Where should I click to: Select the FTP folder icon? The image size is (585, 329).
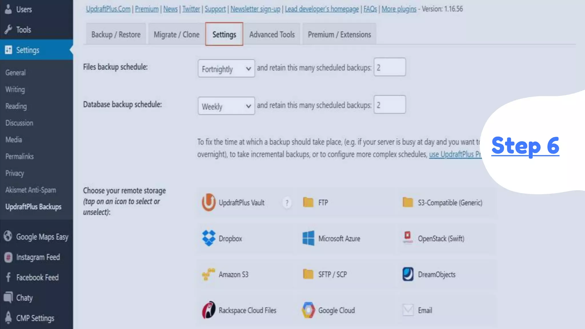(x=308, y=202)
